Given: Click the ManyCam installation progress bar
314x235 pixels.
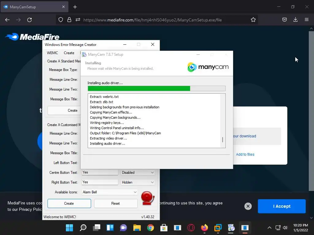Looking at the screenshot, I should coord(157,88).
